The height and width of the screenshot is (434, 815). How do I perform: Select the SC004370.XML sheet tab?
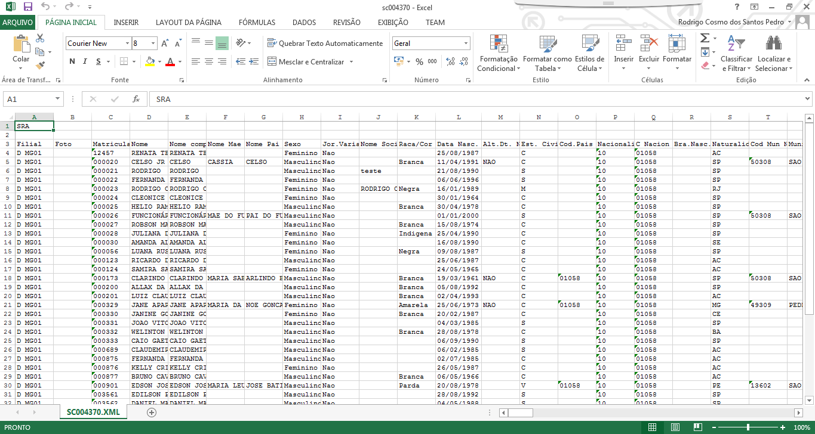pyautogui.click(x=94, y=412)
